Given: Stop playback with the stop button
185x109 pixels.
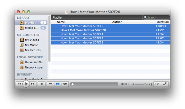Looking at the screenshot, I should (x=41, y=84).
